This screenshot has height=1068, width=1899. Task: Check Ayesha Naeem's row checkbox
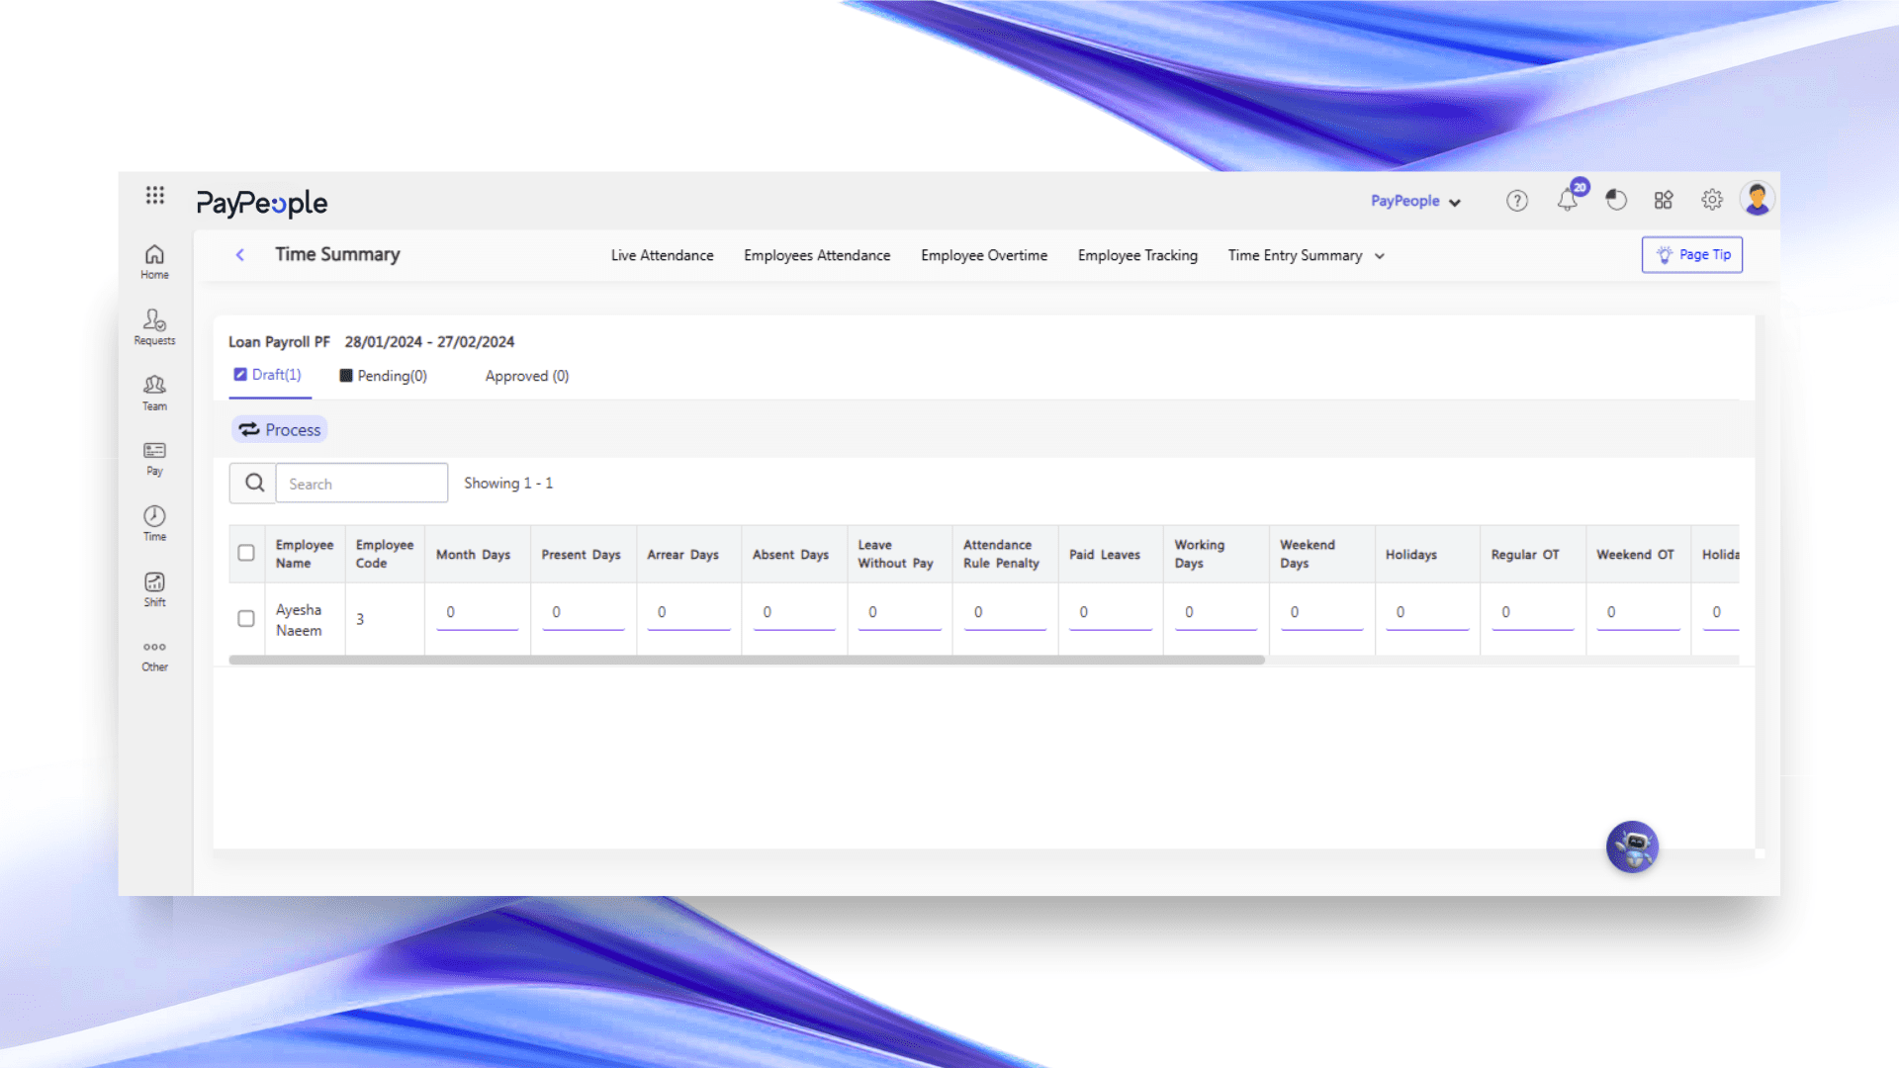click(246, 619)
